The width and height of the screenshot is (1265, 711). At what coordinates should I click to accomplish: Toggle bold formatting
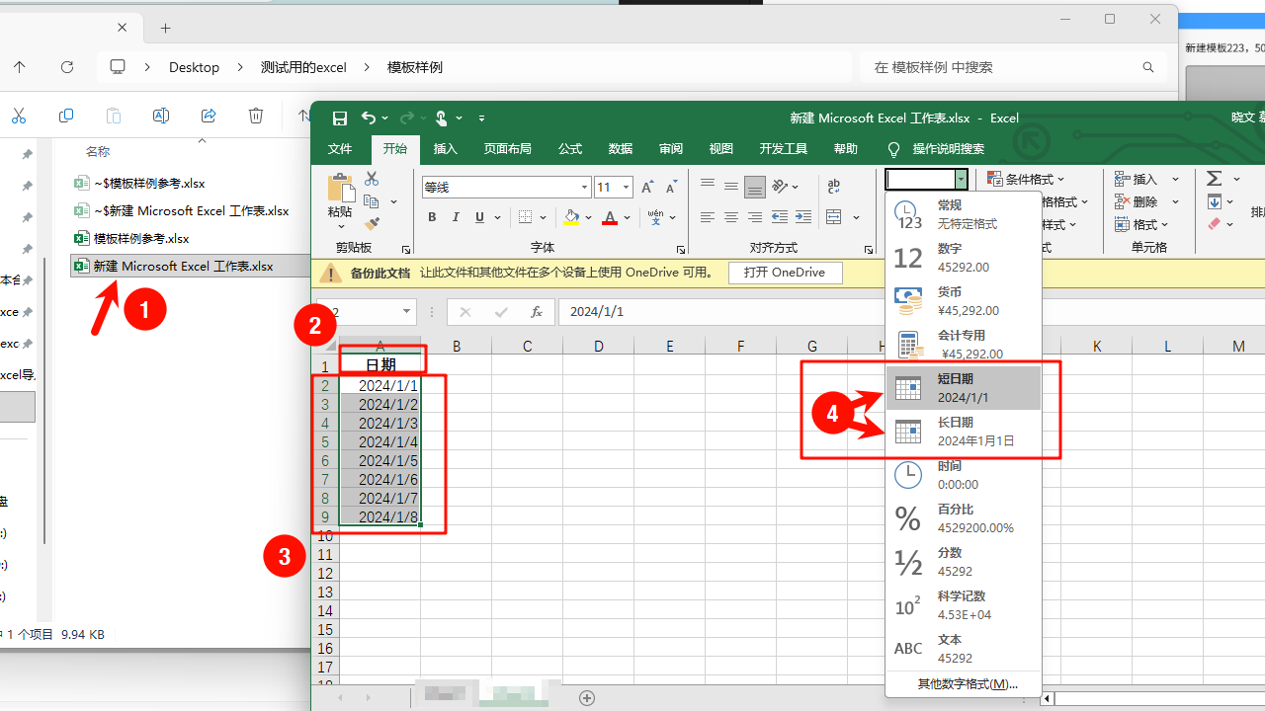click(x=432, y=217)
